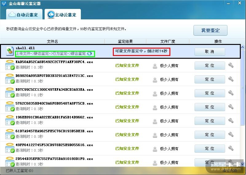
Task: Select file name EAD50AB52CA8B5492C2C7FF1AEF38FC4.exe
Action: pyautogui.click(x=54, y=62)
